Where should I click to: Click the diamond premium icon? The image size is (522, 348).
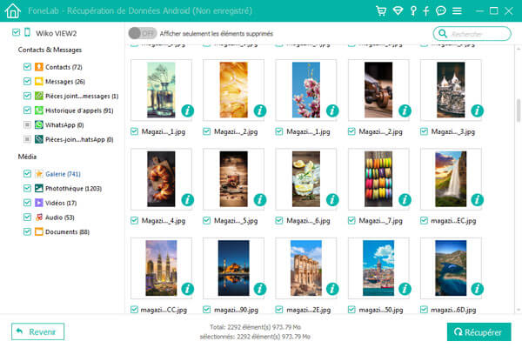[x=398, y=10]
